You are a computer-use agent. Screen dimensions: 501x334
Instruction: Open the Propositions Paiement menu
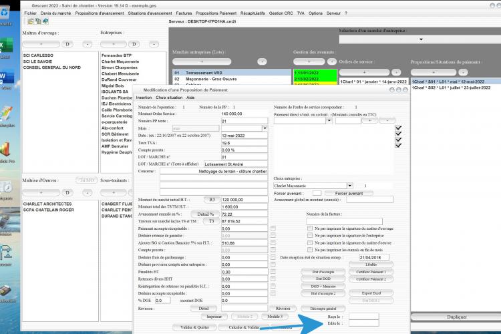tap(216, 13)
